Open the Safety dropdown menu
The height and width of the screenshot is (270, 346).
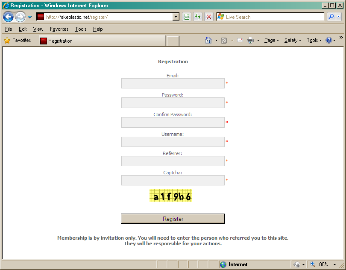click(x=293, y=40)
